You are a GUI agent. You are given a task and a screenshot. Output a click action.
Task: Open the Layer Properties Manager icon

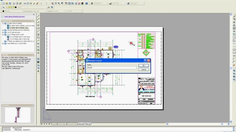(x=3, y=7)
